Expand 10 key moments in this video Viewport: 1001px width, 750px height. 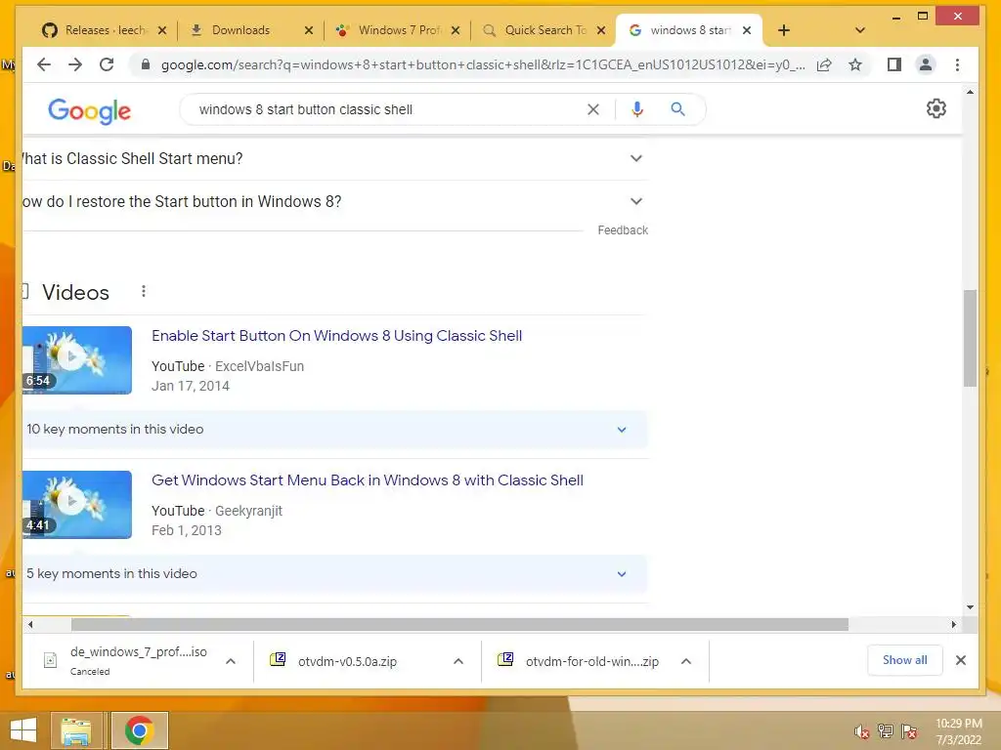point(335,430)
